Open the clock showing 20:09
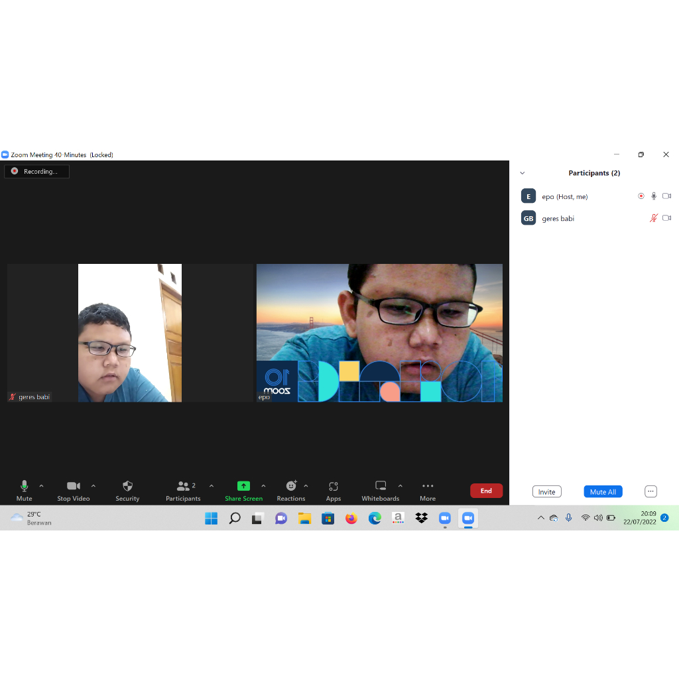This screenshot has width=679, height=679. (x=640, y=517)
